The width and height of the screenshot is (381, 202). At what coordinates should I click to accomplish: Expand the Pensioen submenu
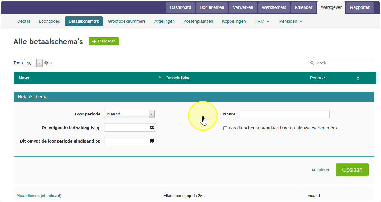(x=291, y=21)
